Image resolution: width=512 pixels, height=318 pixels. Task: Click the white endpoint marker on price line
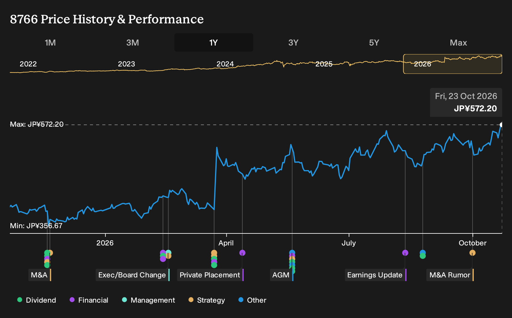pos(502,125)
